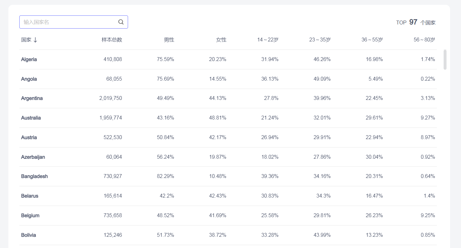Open the Algeria country row
Screen dimensions: 461x248
coord(29,59)
